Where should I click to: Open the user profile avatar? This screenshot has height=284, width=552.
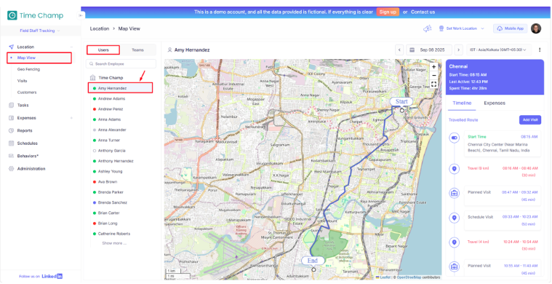pos(536,28)
